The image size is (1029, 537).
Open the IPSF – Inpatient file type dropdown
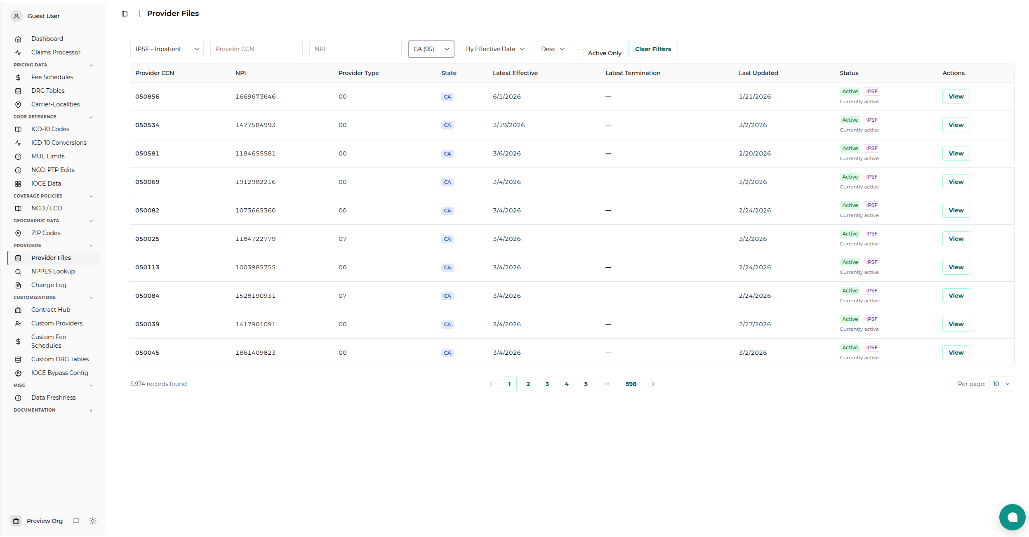pos(167,49)
